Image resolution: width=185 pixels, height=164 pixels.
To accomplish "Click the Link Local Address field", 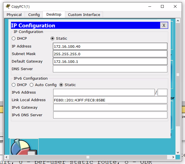I will click(110, 100).
